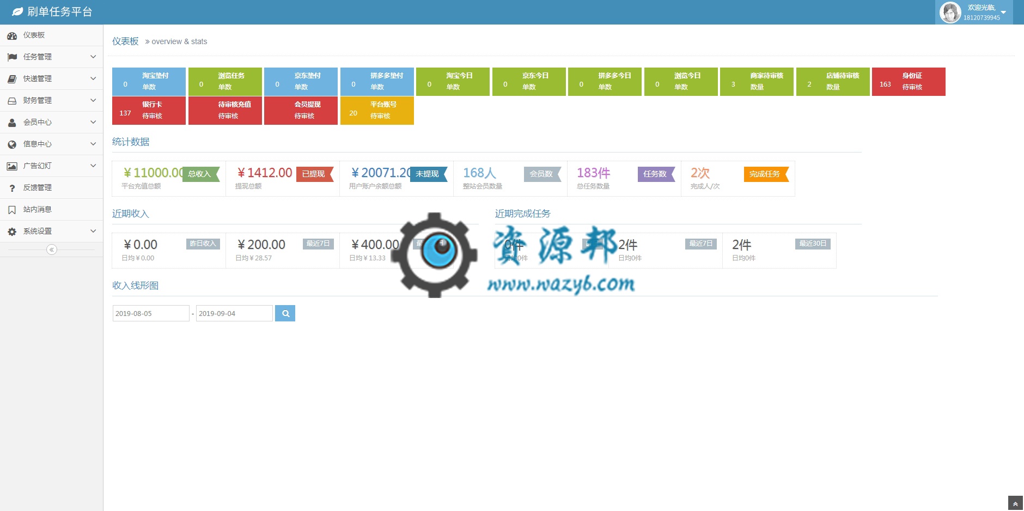Expand the 会员中心 menu chevron

[x=93, y=122]
